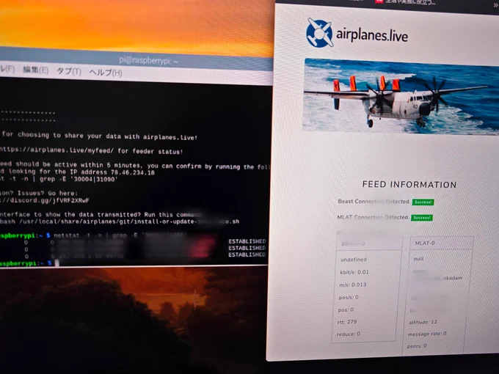Click the IP address 78.46.234.18 in terminal

tap(133, 172)
